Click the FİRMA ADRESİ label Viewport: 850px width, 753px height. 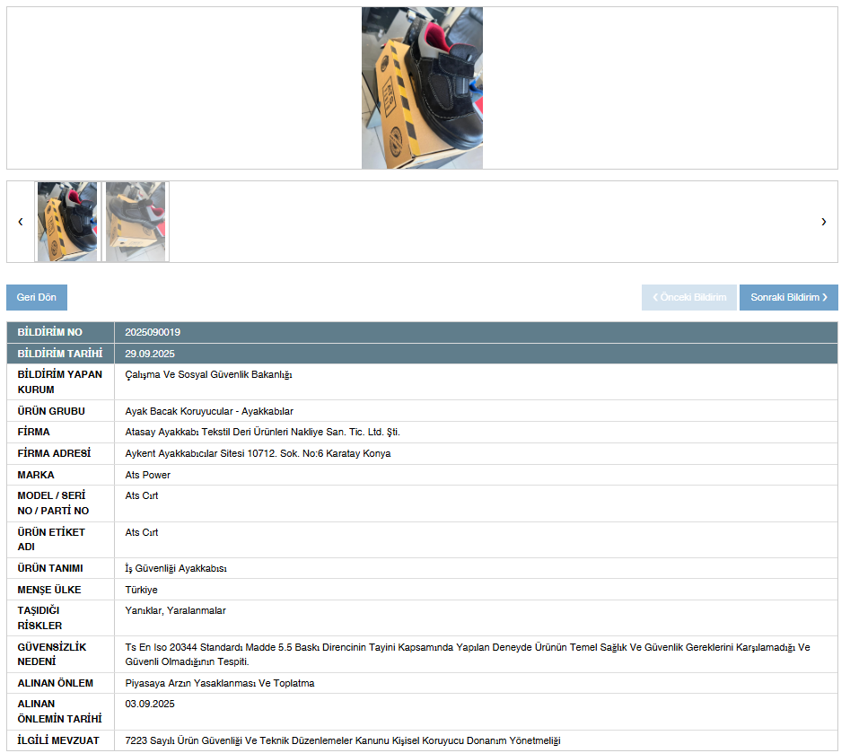tap(54, 454)
